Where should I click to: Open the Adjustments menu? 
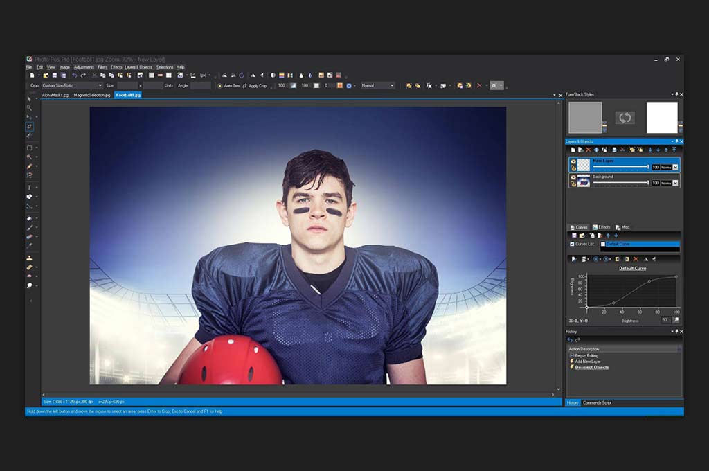click(x=84, y=67)
